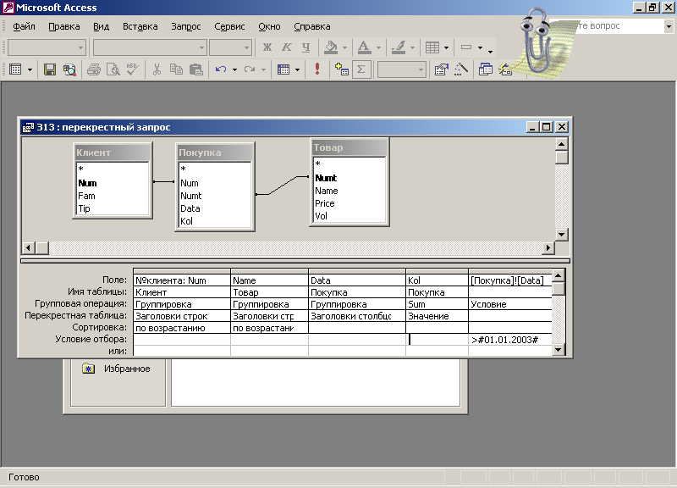Viewport: 677px width, 488px height.
Task: Expand the Query Type dropdown arrow
Action: click(x=297, y=69)
